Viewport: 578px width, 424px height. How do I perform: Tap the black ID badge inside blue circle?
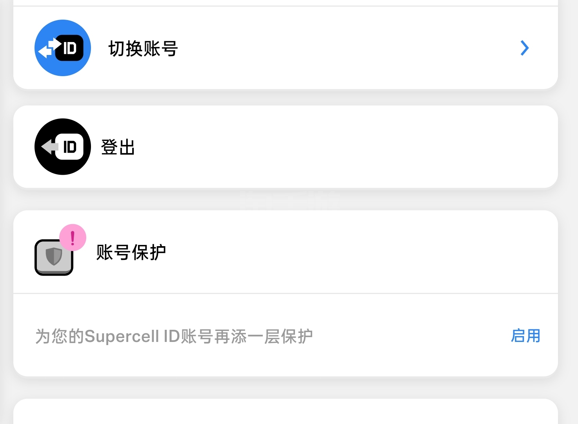(70, 48)
